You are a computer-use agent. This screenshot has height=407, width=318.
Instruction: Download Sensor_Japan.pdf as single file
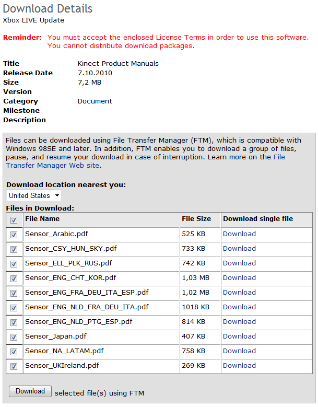[239, 336]
